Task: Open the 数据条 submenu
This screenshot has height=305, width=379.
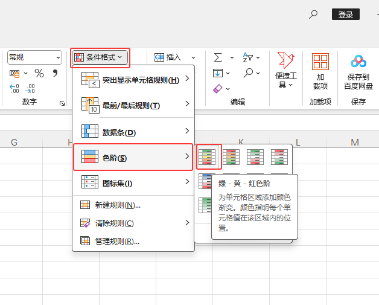Action: (133, 132)
